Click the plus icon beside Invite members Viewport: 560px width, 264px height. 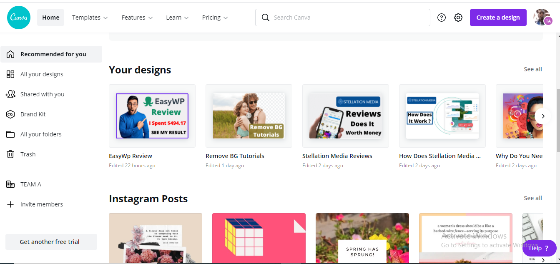point(10,204)
